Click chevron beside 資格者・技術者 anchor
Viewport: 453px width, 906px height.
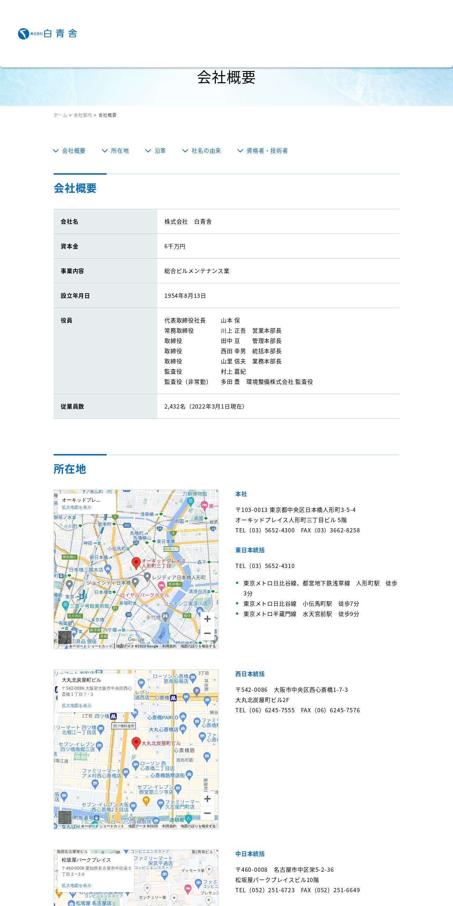[x=240, y=151]
